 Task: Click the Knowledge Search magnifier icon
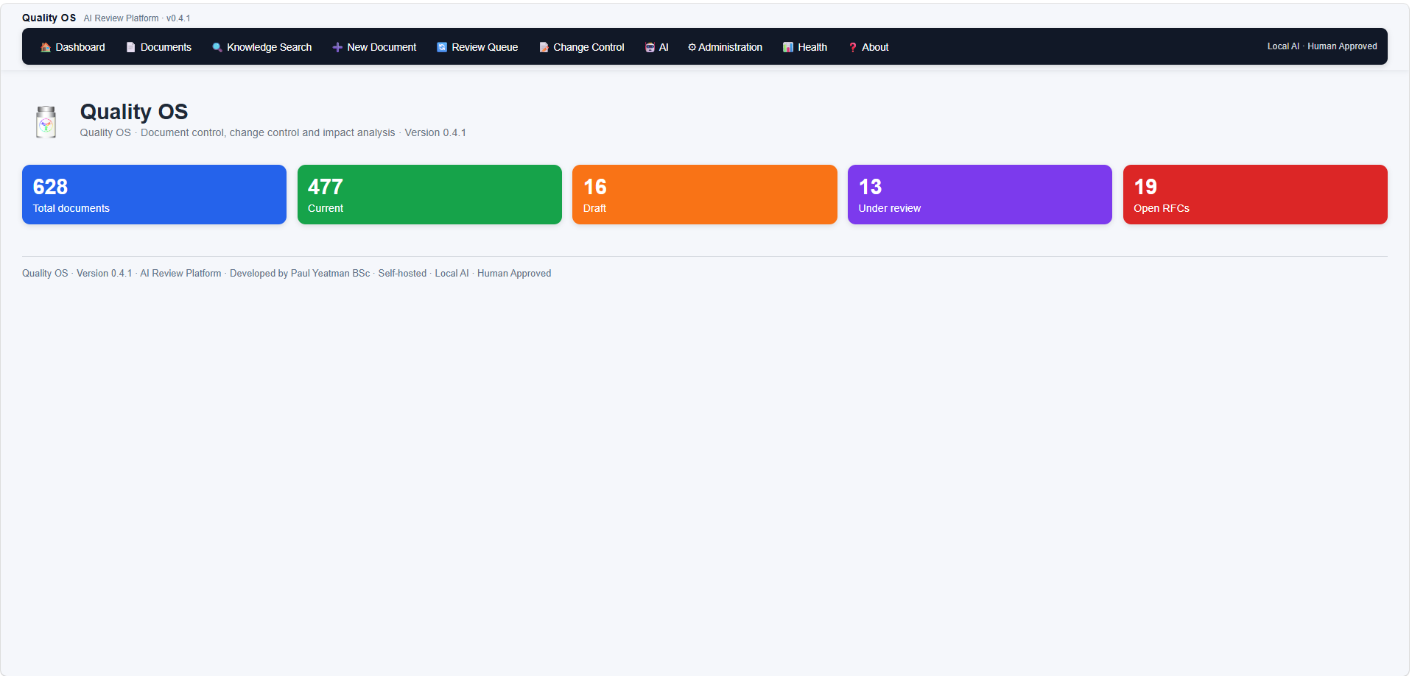click(x=217, y=47)
